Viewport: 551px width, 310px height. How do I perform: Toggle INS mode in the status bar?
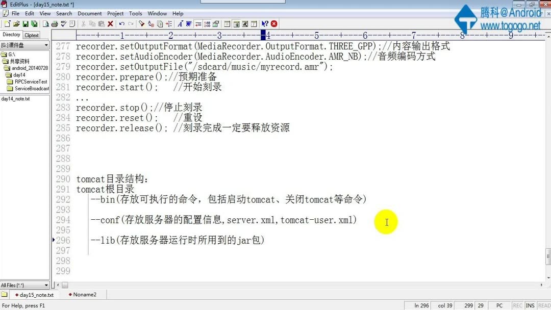(530, 305)
